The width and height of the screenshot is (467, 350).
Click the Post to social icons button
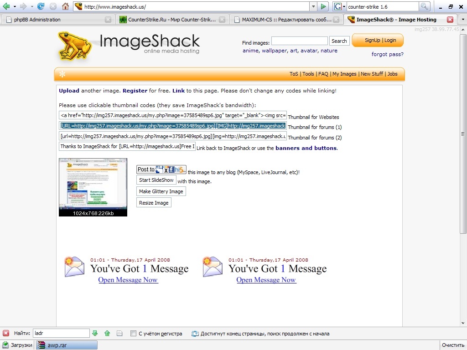tap(161, 170)
